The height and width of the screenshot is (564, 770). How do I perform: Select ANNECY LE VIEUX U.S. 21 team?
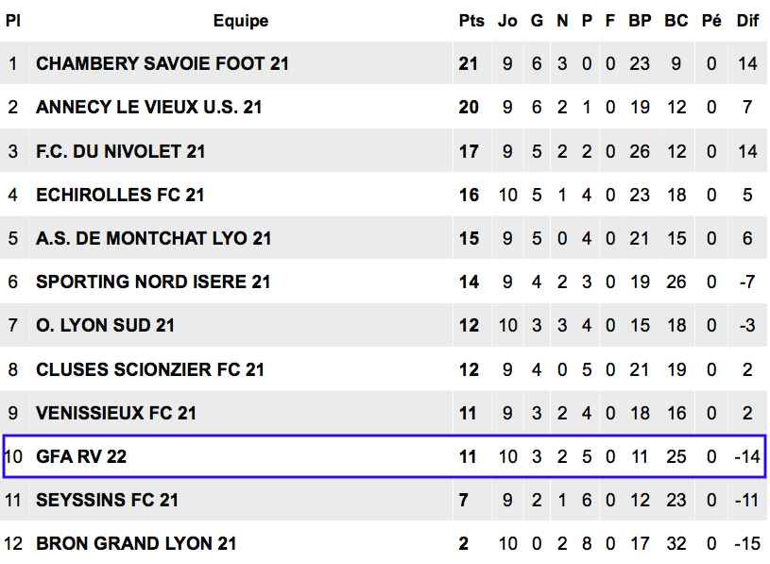pyautogui.click(x=148, y=108)
